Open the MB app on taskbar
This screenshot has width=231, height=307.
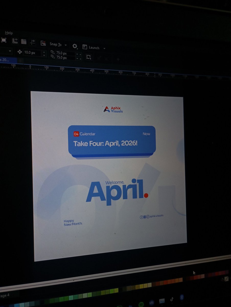click(x=151, y=303)
